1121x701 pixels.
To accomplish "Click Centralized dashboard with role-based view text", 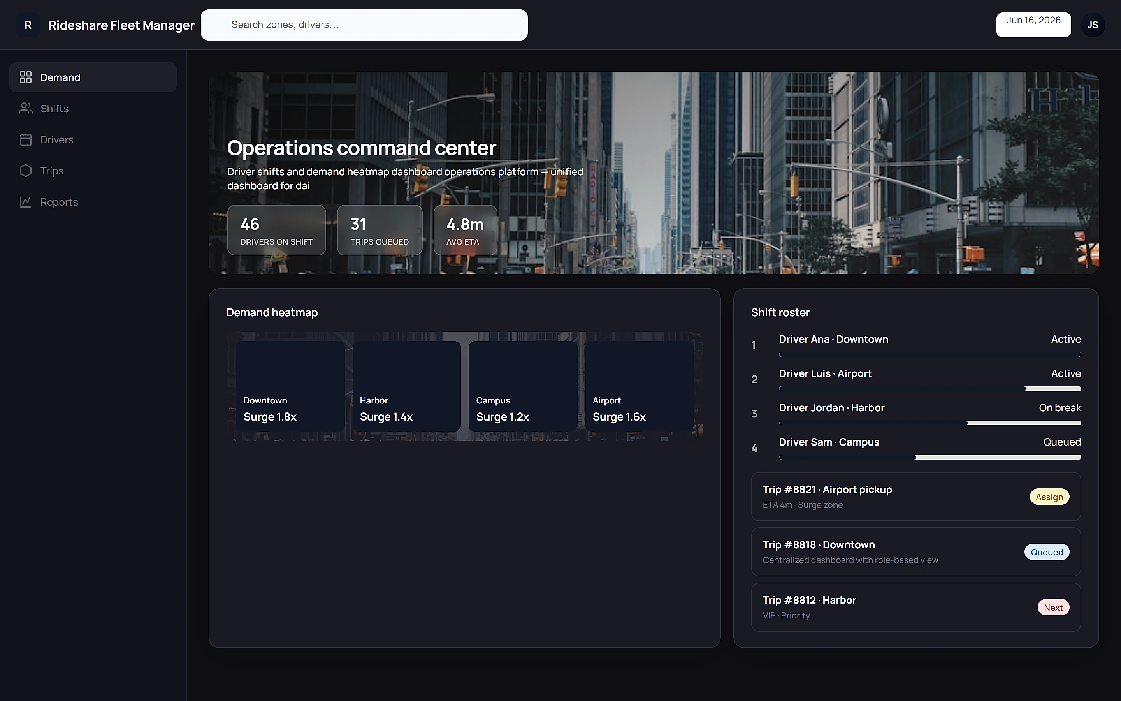I will [850, 560].
